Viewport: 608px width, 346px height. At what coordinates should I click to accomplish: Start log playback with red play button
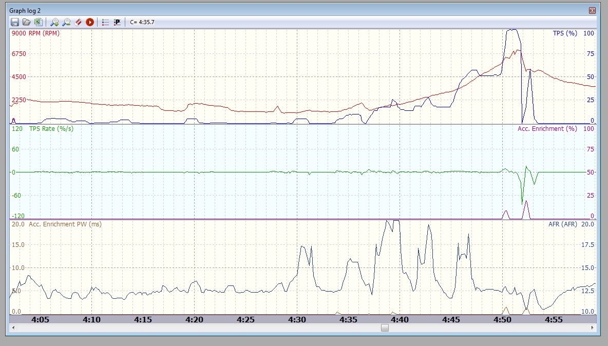90,22
